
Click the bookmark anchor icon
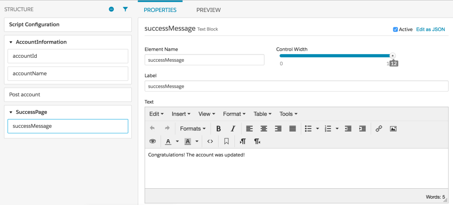[x=226, y=142]
